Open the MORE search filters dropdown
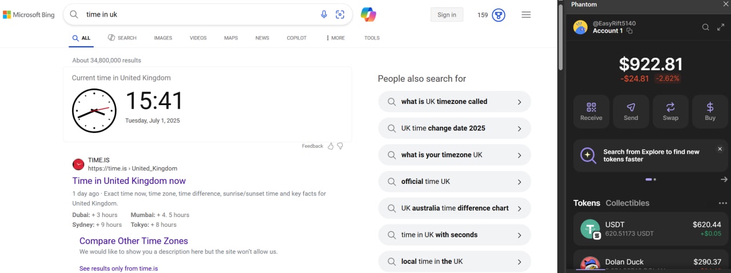Screen dimensions: 731x273 (335, 38)
